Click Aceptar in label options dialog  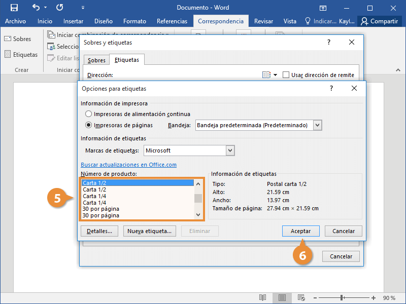pos(300,231)
